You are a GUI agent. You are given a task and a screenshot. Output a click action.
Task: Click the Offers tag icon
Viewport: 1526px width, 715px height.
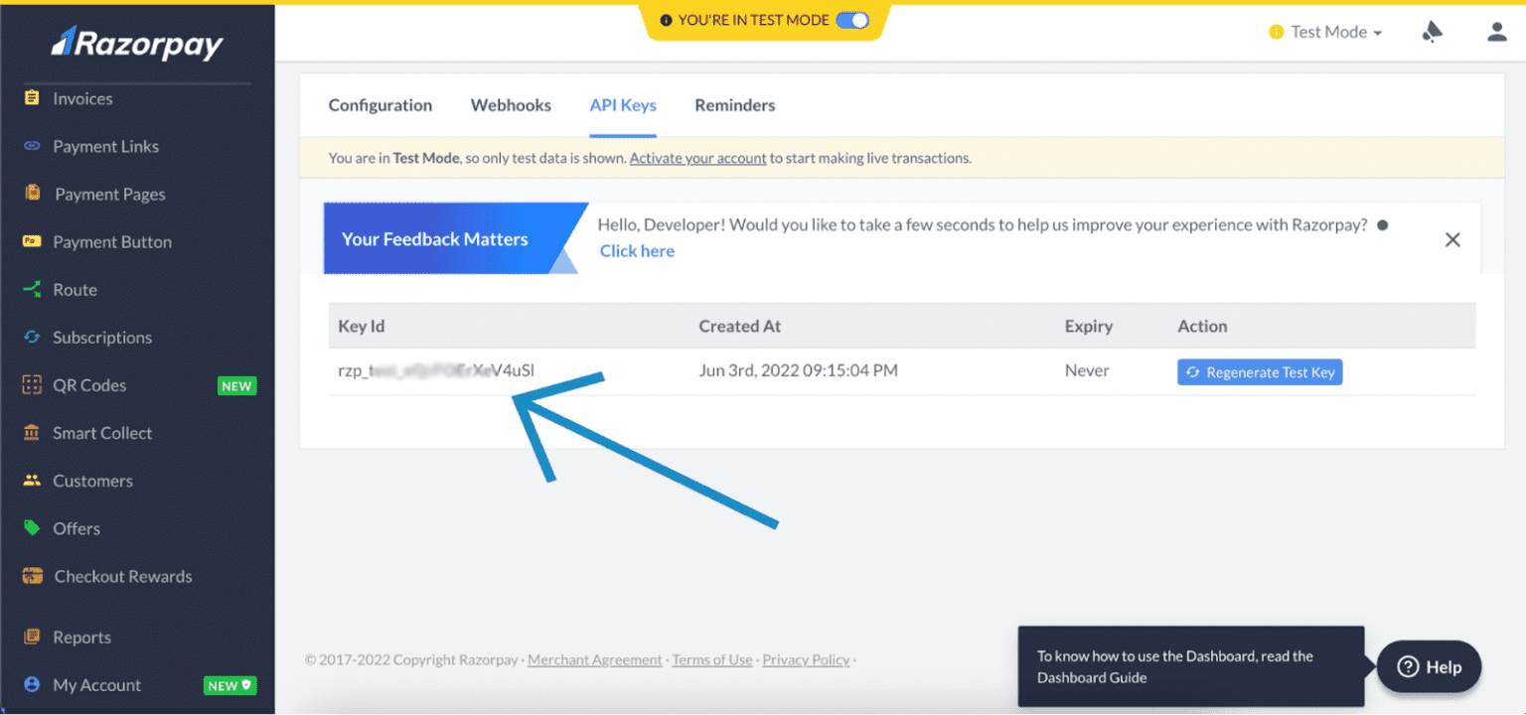pos(32,528)
